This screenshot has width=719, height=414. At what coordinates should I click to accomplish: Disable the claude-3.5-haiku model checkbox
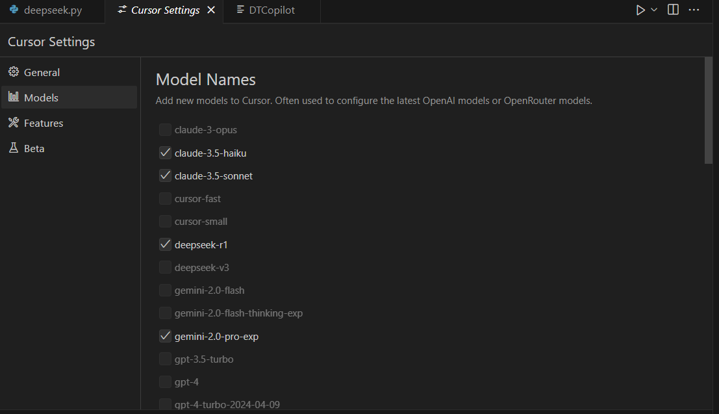tap(165, 153)
